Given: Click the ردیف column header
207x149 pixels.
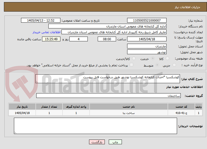Looking at the screenshot, I should click(199, 107).
